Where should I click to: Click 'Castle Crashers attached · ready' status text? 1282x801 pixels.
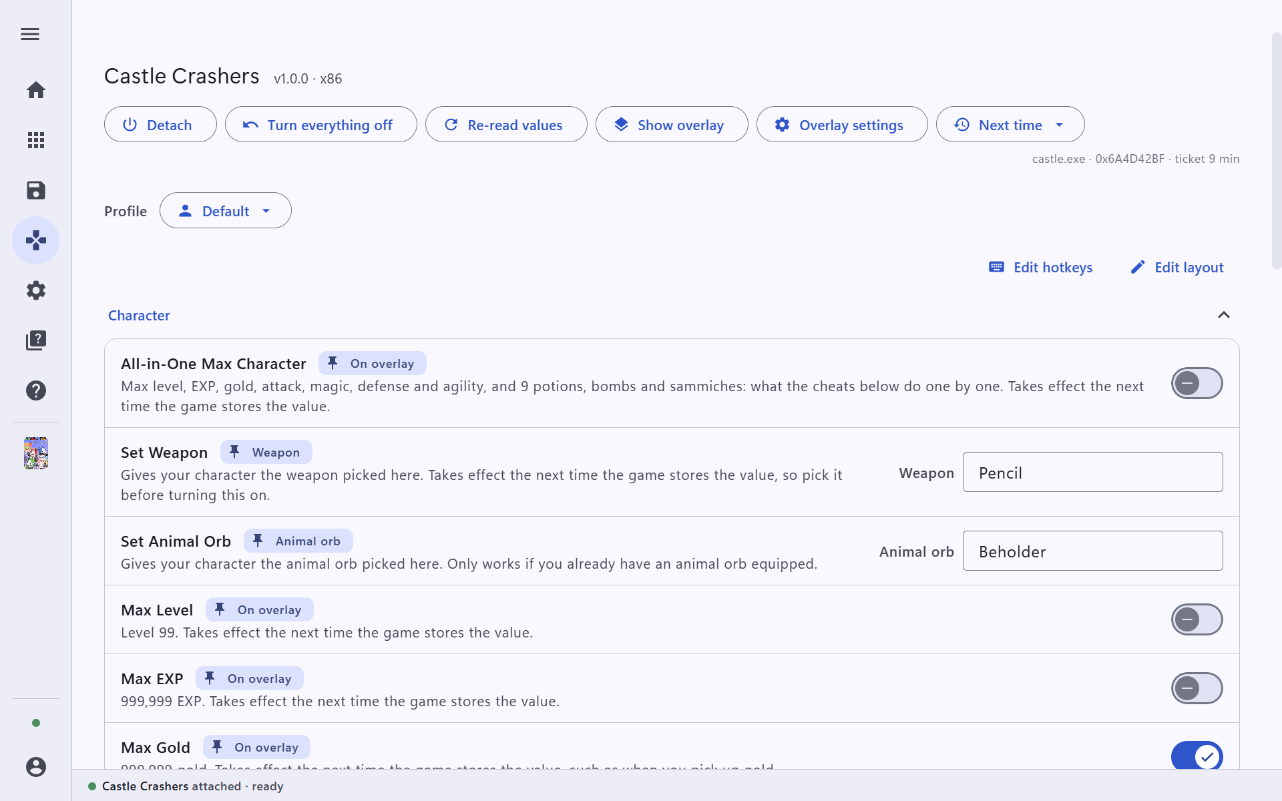193,786
